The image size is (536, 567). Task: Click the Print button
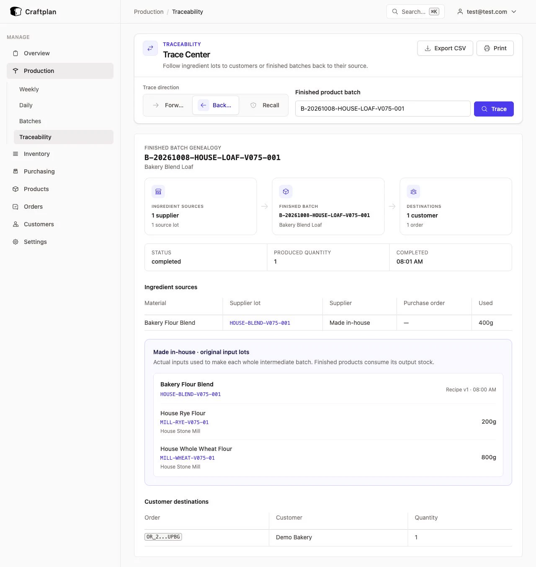(495, 48)
